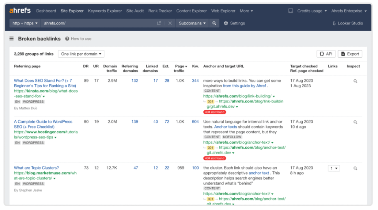Inspect the MarketMuse referring page row
This screenshot has height=210, width=378.
tap(355, 168)
